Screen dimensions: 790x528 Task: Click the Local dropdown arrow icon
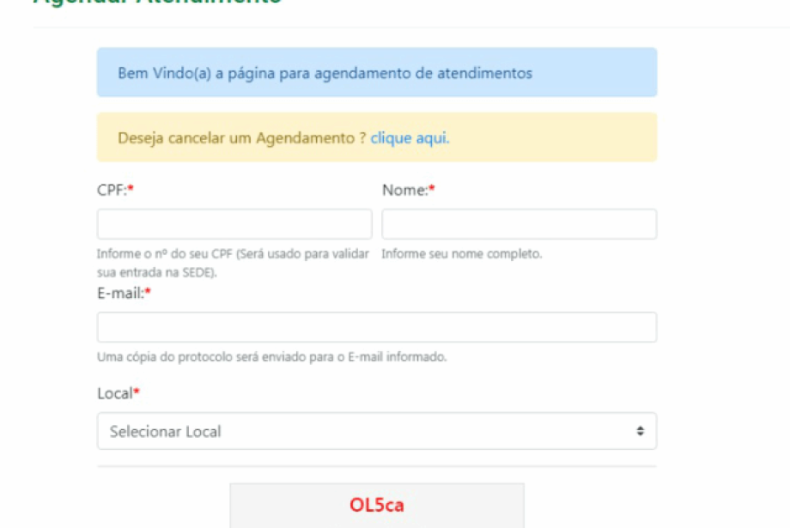coord(640,431)
